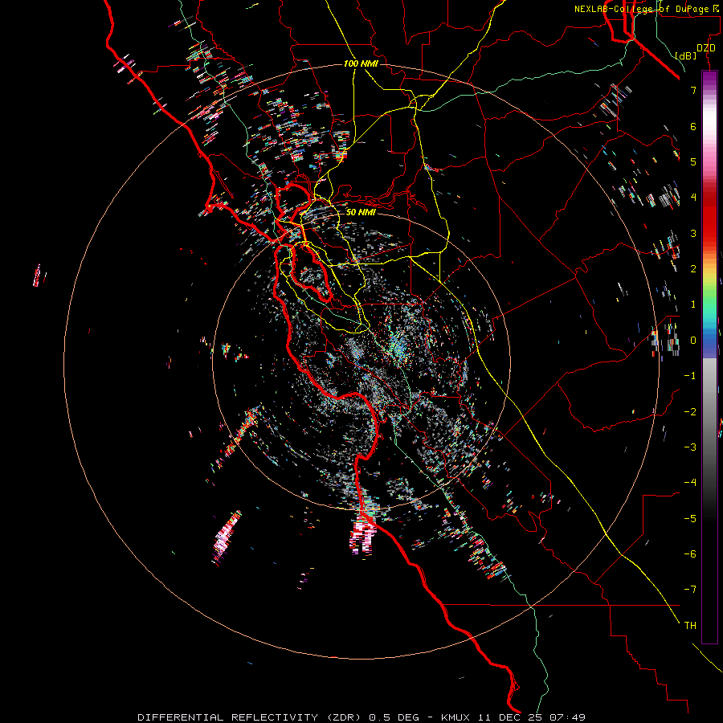Select the "-7" color scale label

click(690, 590)
